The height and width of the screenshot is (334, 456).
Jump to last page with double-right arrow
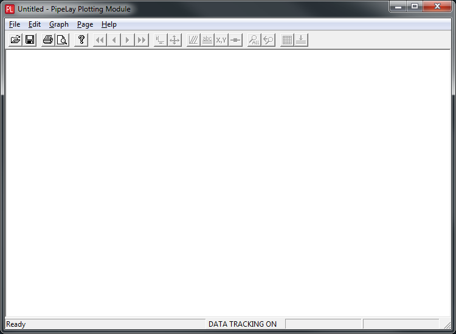pyautogui.click(x=142, y=40)
